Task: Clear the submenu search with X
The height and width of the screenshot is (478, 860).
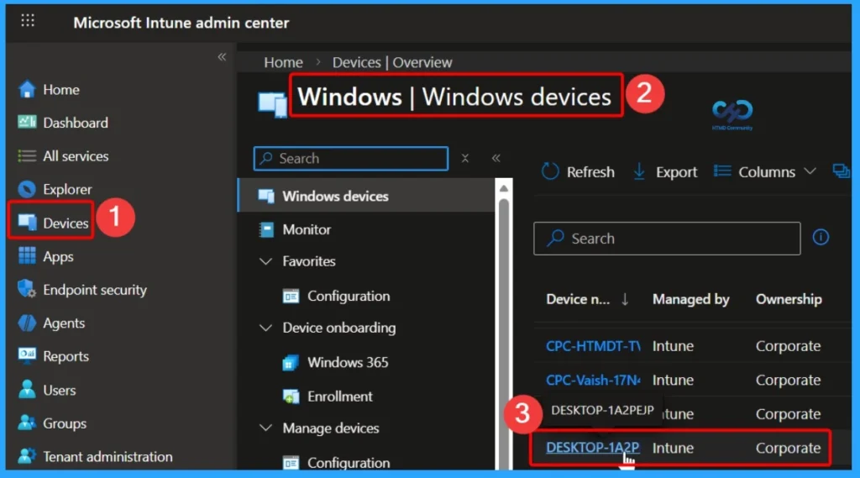Action: (465, 158)
